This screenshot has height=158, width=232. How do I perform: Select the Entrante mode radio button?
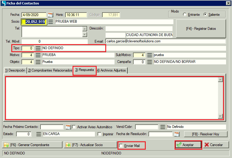185,15
